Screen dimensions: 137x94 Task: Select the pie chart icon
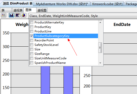[x=23, y=15]
